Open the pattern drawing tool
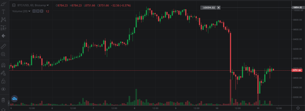Screen dimensions: 305x111 tap(3, 19)
